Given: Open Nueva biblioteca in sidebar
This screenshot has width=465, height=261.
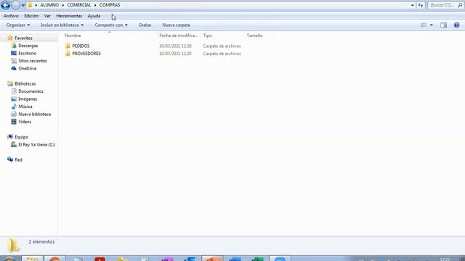Looking at the screenshot, I should [x=34, y=115].
